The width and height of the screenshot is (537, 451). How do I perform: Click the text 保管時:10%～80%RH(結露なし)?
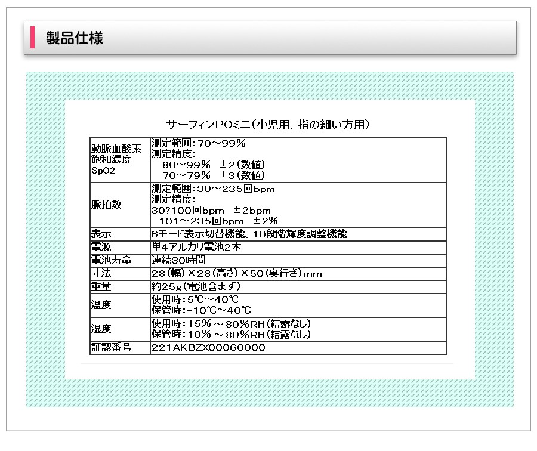(x=231, y=334)
